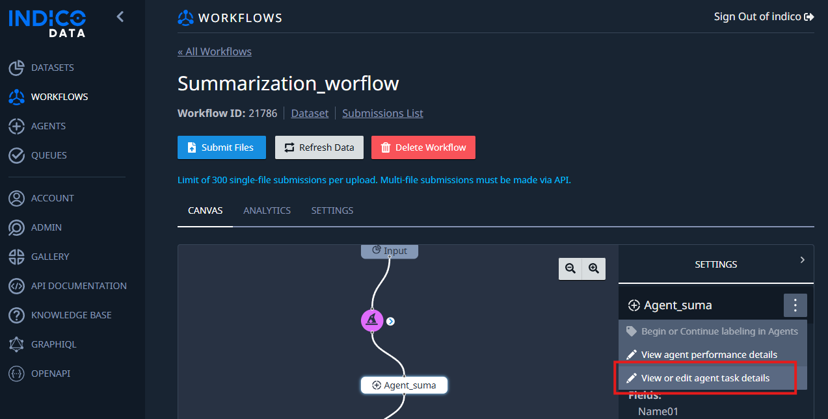
Task: Sign out of Indico
Action: point(764,17)
